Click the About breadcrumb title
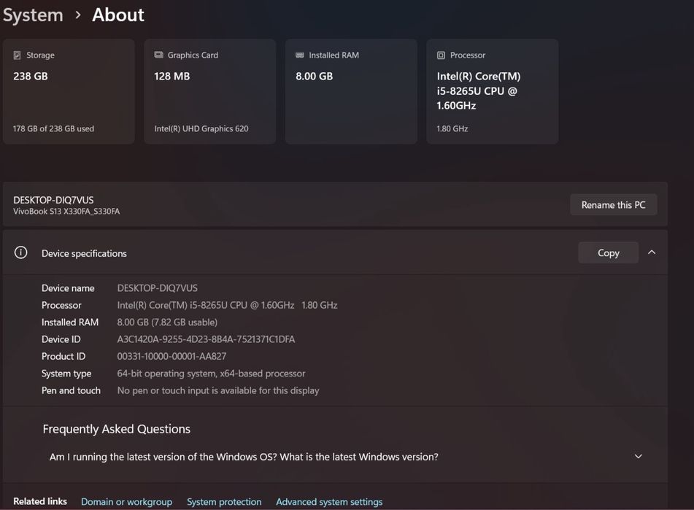Screen dimensions: 694x510 tap(118, 15)
